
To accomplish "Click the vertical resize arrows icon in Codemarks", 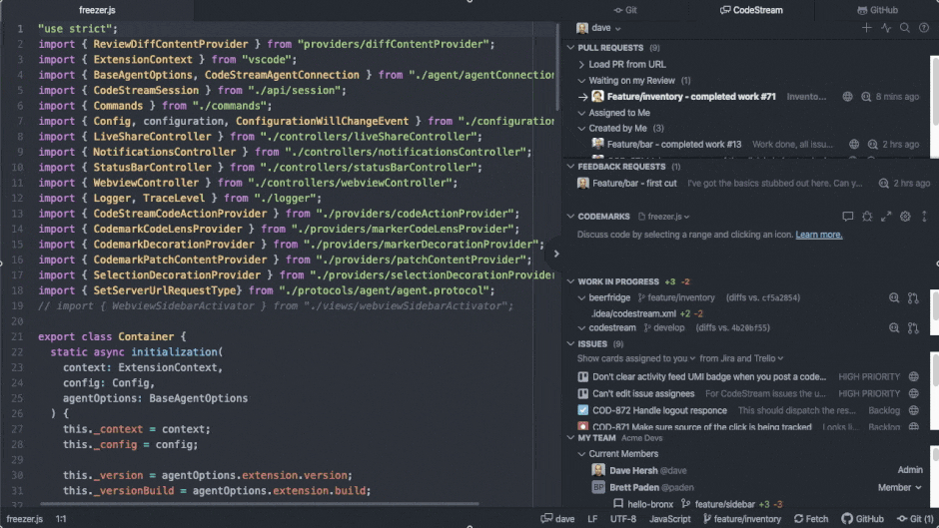I will pos(924,217).
